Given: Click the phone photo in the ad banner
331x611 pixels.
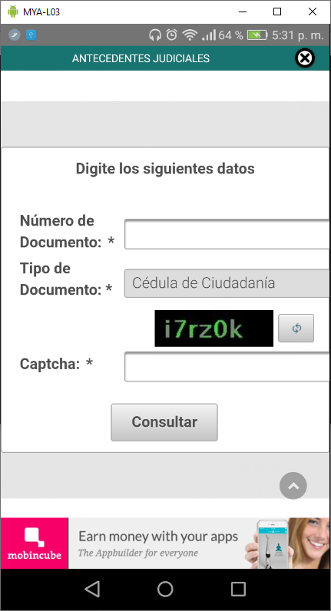Looking at the screenshot, I should pyautogui.click(x=272, y=544).
